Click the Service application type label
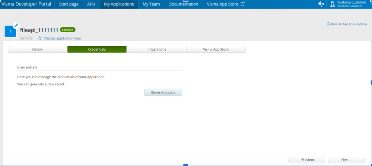The image size is (372, 166). (26, 38)
